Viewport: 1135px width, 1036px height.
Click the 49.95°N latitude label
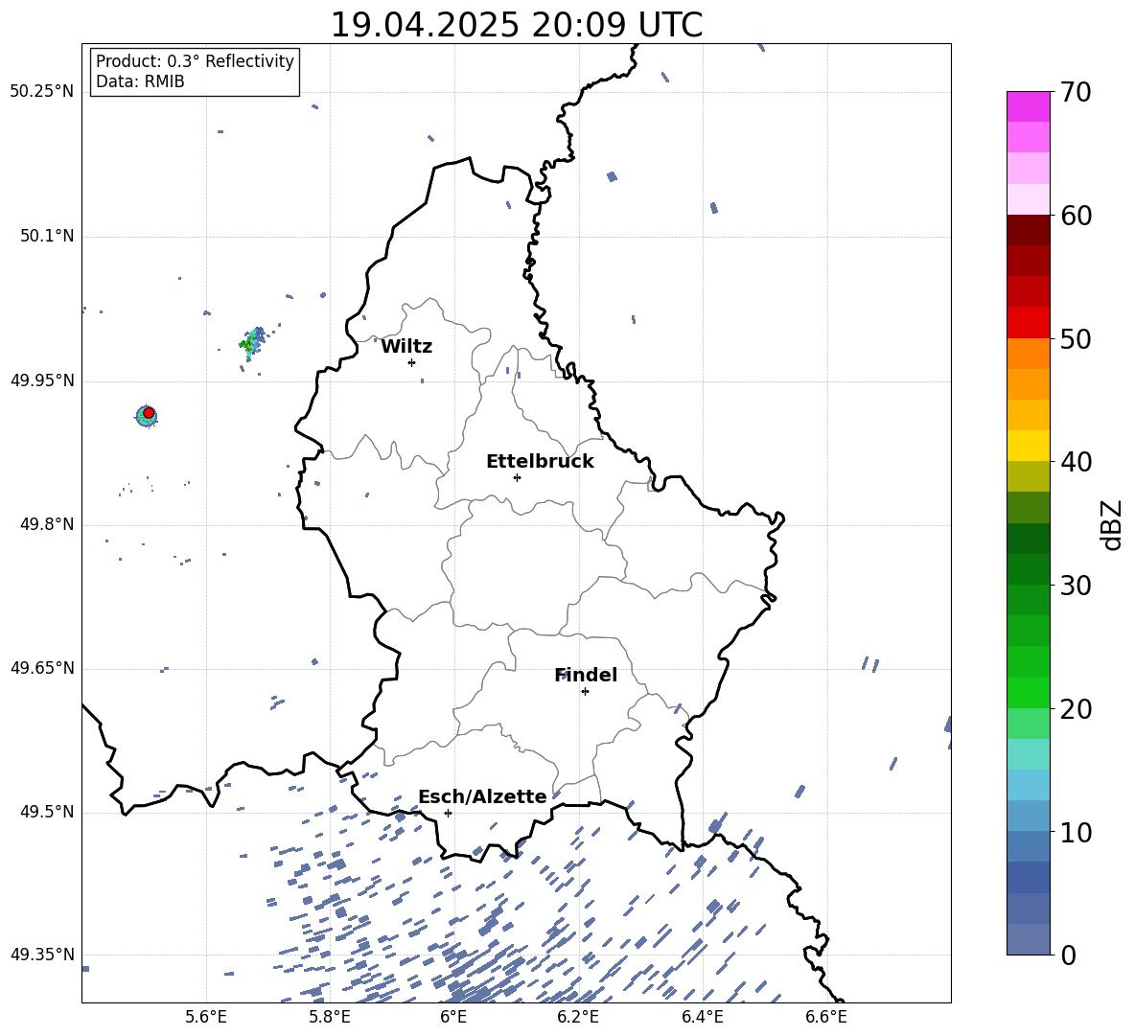click(x=42, y=380)
